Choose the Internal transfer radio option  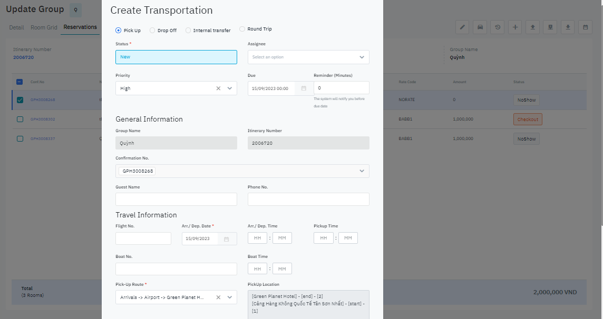coord(188,31)
